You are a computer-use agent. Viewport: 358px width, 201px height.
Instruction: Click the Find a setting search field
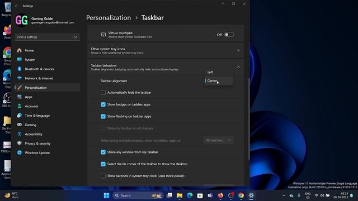pos(47,37)
